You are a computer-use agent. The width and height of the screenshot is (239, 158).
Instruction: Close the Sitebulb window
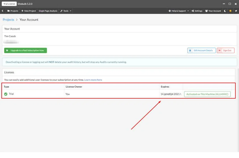coord(236,4)
